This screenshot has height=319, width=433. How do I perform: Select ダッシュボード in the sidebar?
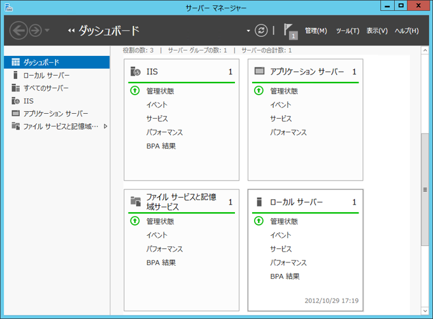click(x=57, y=62)
